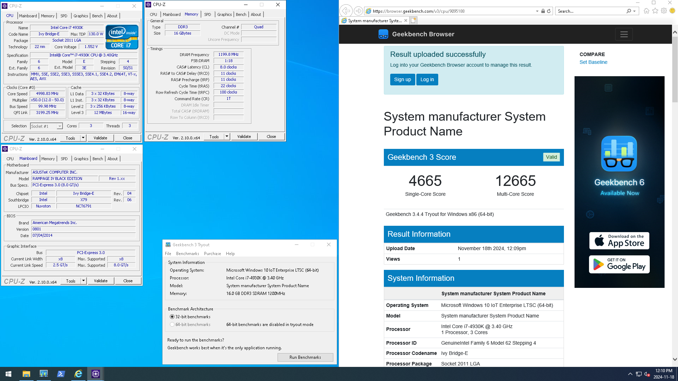Viewport: 678px width, 381px height.
Task: Open the Purchase menu in Geekbench 3
Action: (x=213, y=254)
